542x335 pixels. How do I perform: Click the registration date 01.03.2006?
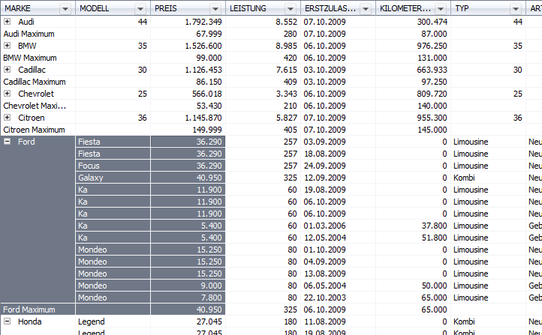[x=324, y=226]
